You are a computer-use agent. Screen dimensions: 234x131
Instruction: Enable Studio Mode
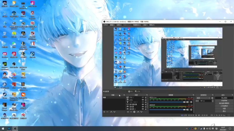(x=224, y=106)
